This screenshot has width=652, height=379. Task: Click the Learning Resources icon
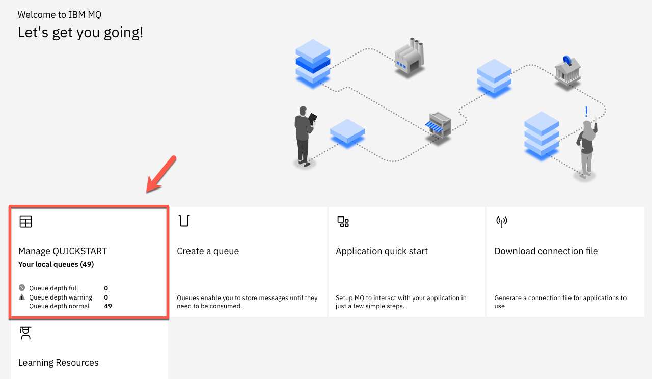coord(25,333)
